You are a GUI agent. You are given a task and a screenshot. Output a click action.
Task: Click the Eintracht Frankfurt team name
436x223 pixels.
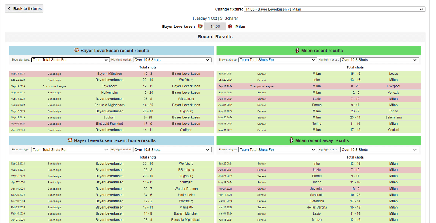click(110, 124)
